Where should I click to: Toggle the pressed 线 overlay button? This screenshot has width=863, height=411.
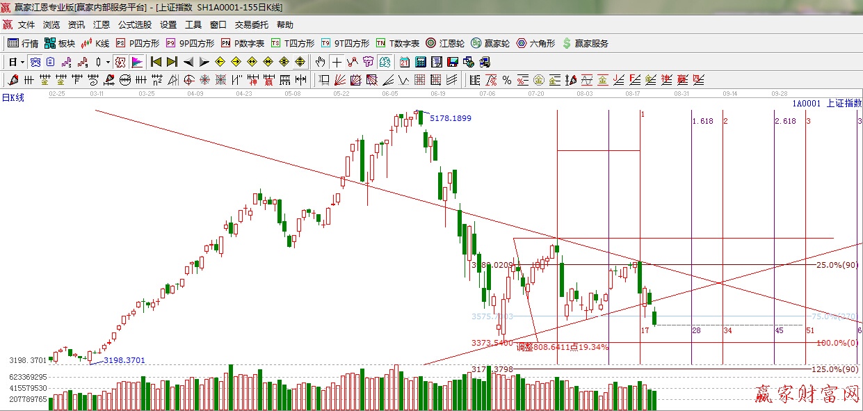[x=35, y=62]
